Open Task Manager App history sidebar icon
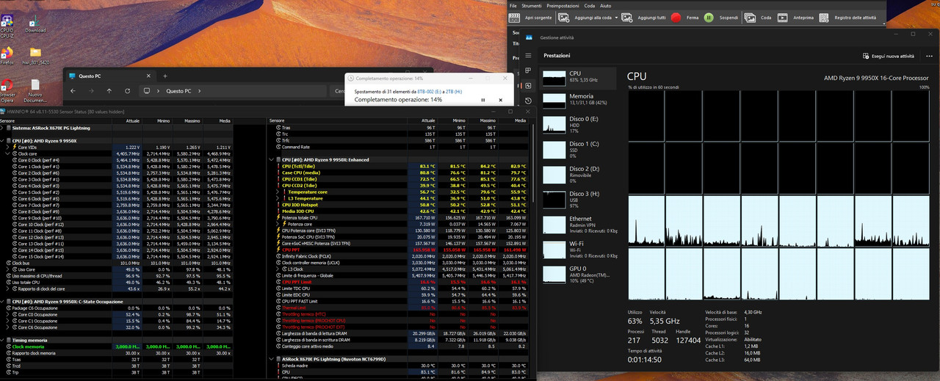940x381 pixels. pos(528,101)
